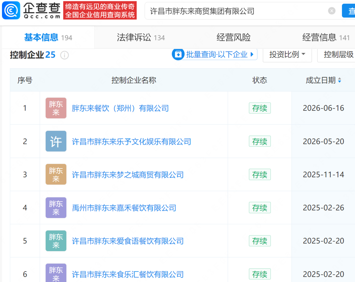Click the 企查查 brand name text
This screenshot has height=282, width=355.
[x=42, y=11]
